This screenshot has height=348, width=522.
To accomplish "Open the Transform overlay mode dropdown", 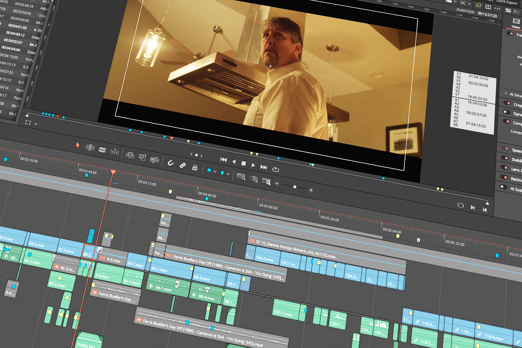I will [x=36, y=124].
